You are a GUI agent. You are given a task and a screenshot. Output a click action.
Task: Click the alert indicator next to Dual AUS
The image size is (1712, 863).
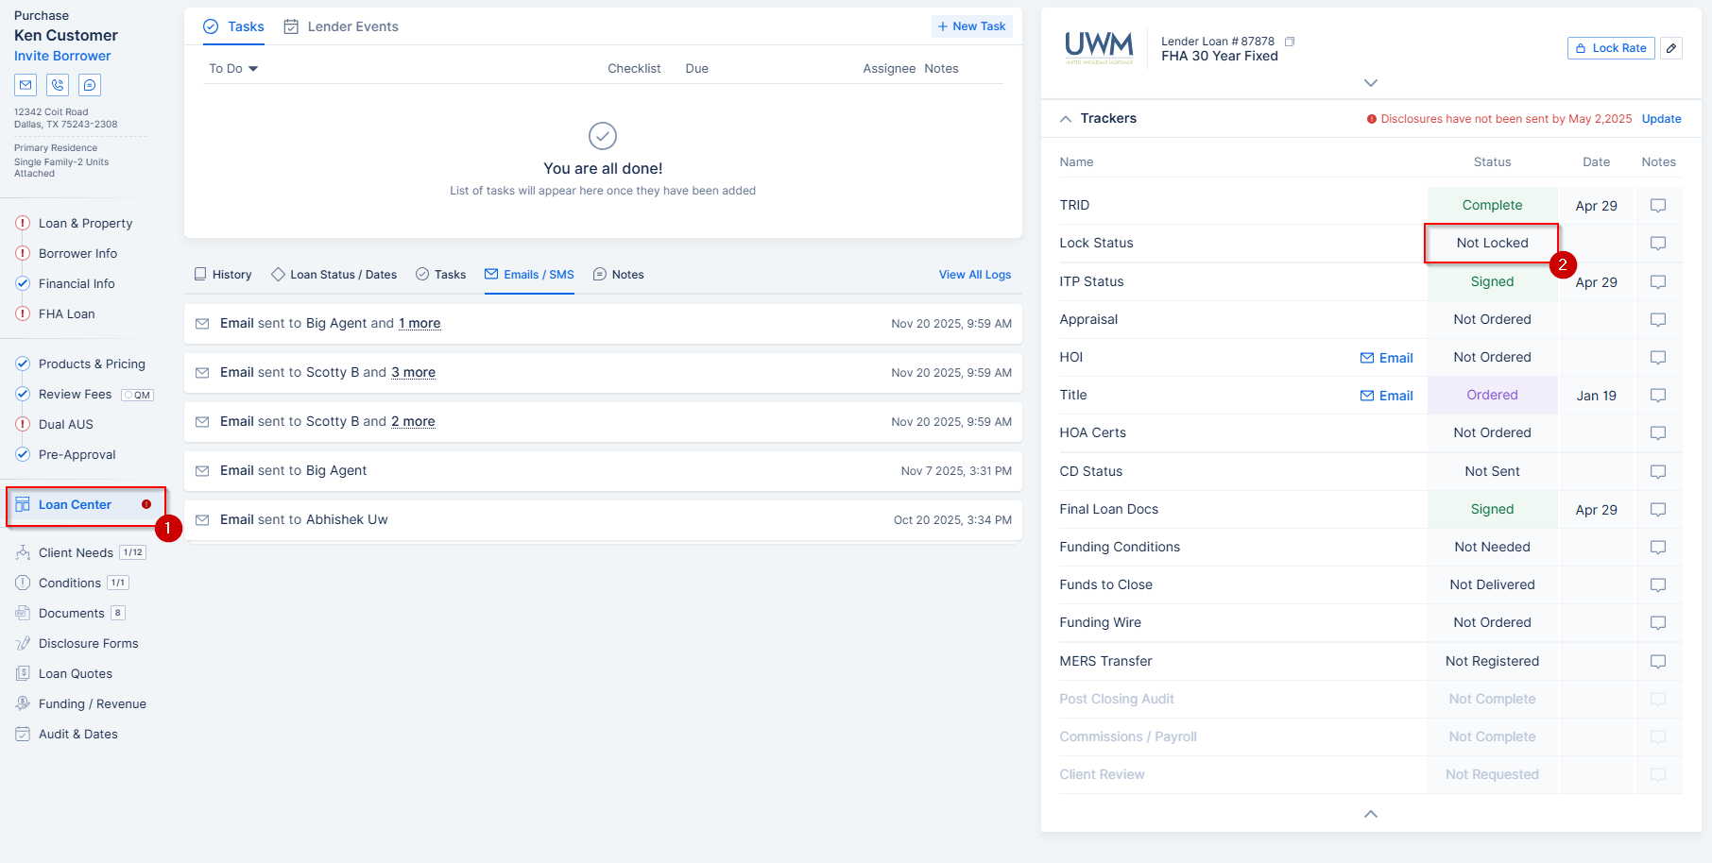(22, 424)
